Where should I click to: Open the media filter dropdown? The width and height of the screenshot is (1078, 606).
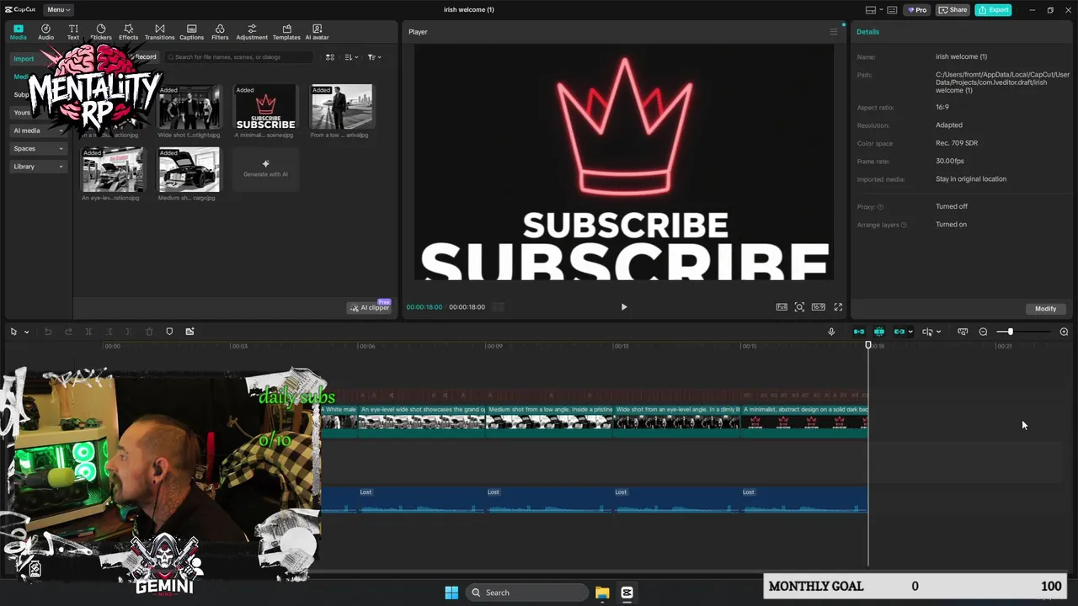(x=375, y=57)
